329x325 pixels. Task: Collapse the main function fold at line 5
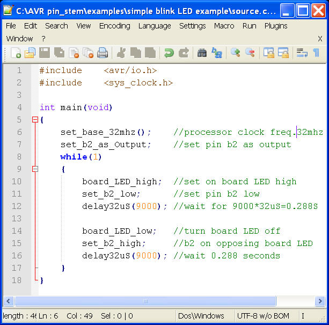(x=35, y=120)
